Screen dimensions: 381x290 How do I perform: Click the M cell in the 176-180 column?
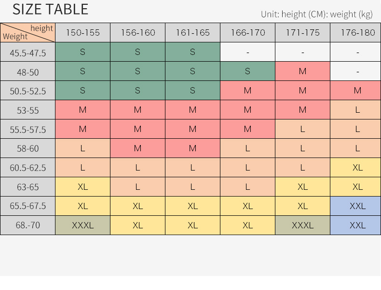[357, 91]
